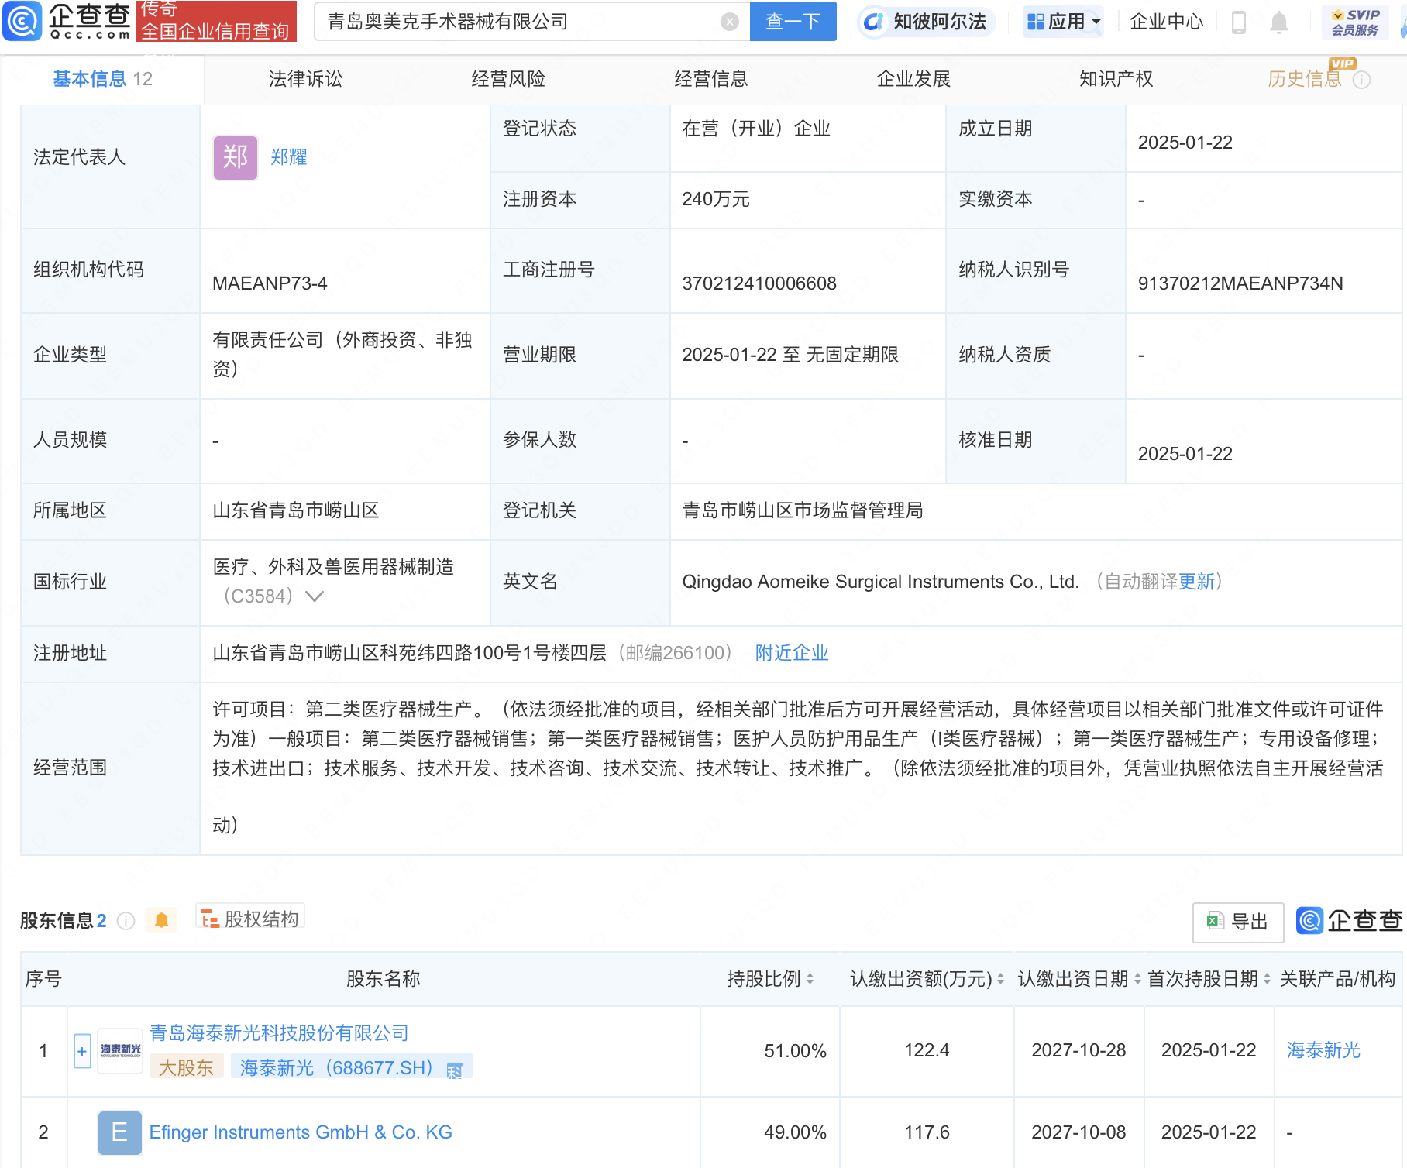Open legal representative 郑耀 link

pos(289,157)
